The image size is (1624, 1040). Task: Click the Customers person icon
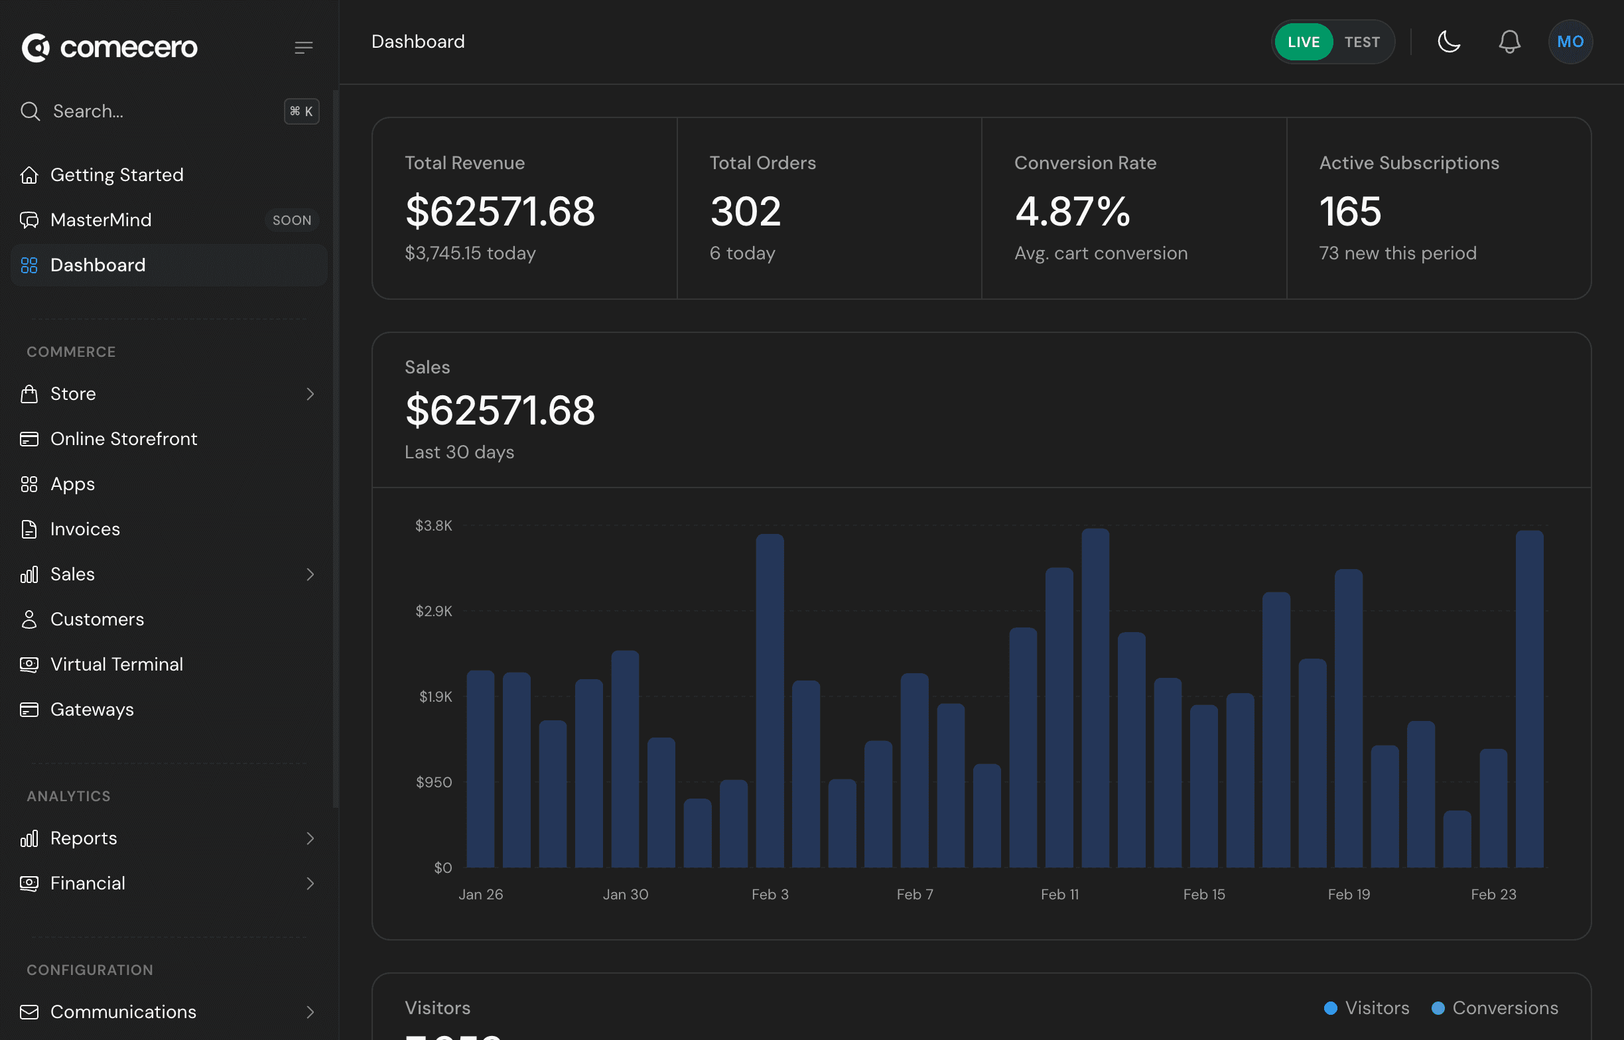[29, 619]
